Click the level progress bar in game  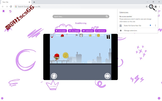67,36
